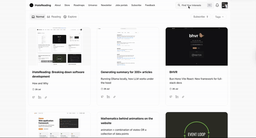
Task: Open the Feedback page
Action: [150, 5]
